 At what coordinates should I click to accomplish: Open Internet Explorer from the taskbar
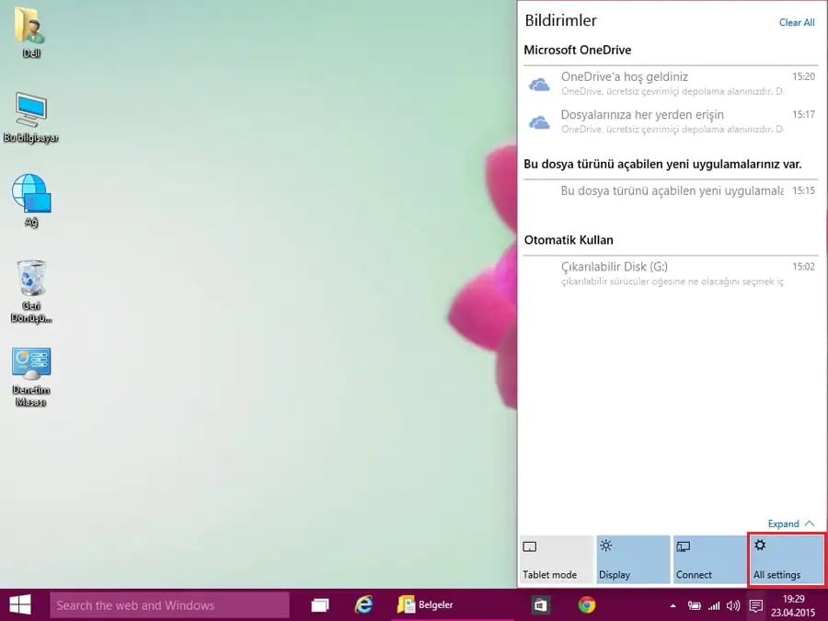363,604
